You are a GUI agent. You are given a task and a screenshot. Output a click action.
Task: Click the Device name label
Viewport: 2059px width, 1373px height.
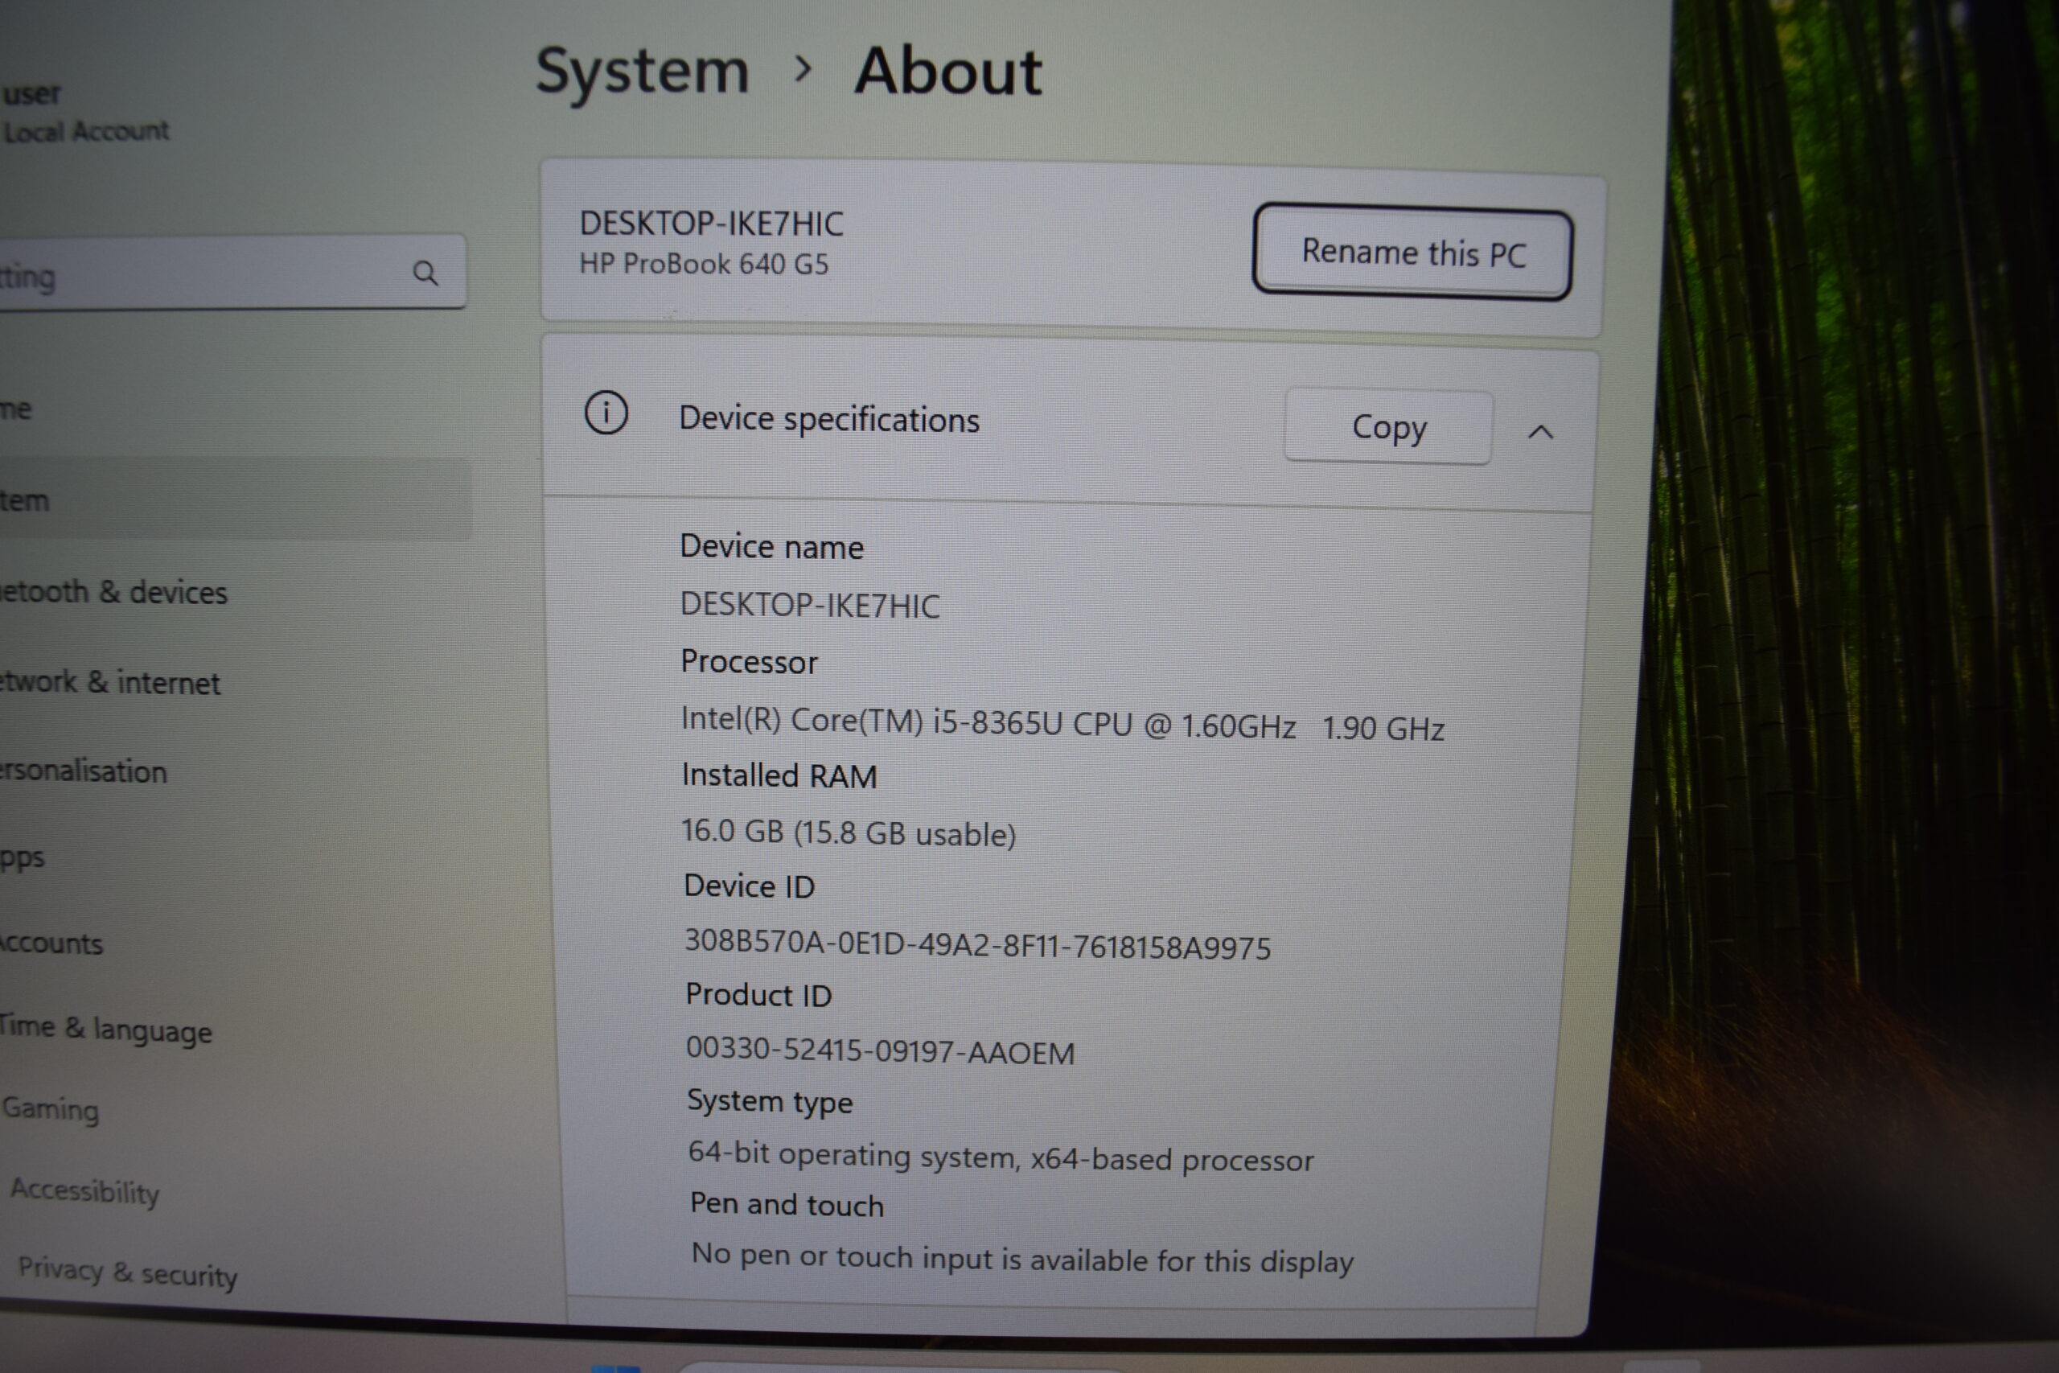[x=771, y=546]
